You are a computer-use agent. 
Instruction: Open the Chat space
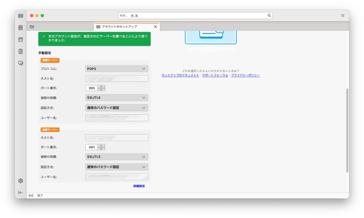pos(20,63)
